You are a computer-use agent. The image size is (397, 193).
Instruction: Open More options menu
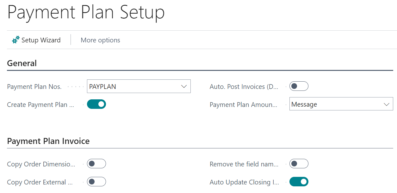[100, 40]
